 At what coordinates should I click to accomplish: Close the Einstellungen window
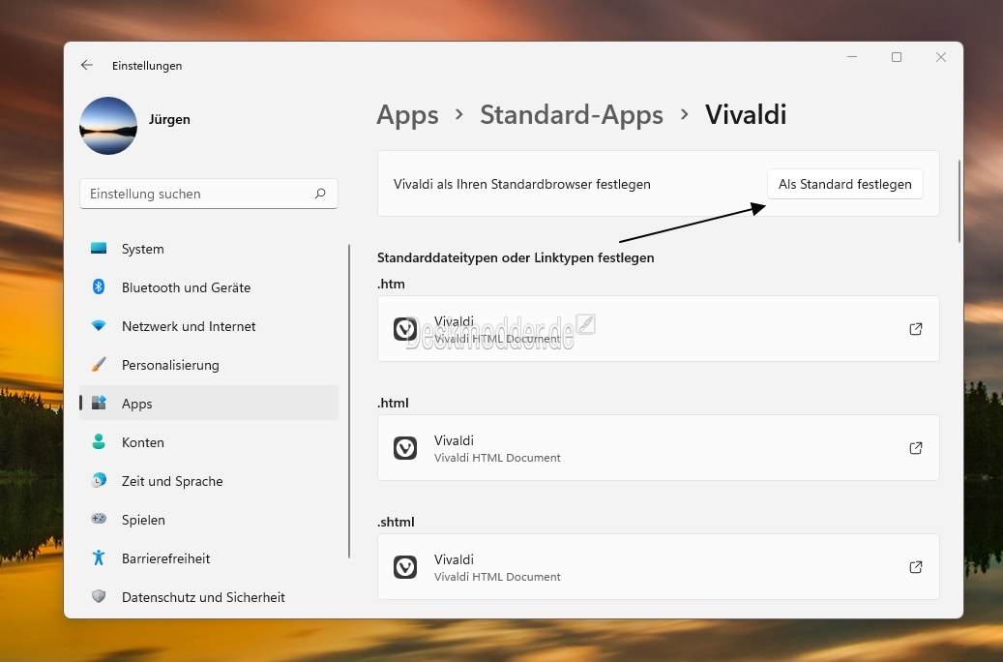941,57
